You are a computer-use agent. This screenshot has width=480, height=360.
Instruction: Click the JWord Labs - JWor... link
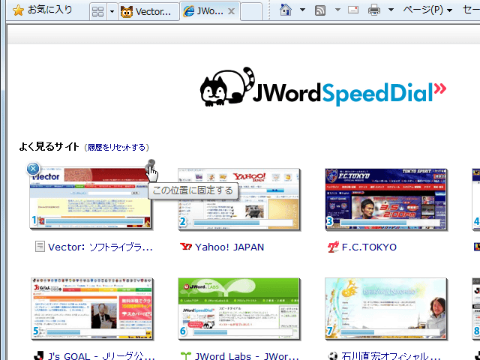[x=247, y=355]
